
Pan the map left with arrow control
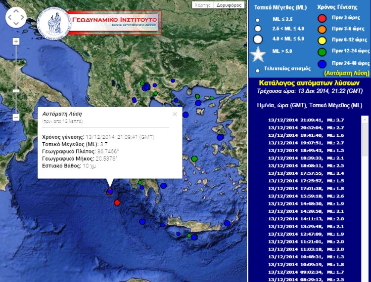[x=9, y=18]
